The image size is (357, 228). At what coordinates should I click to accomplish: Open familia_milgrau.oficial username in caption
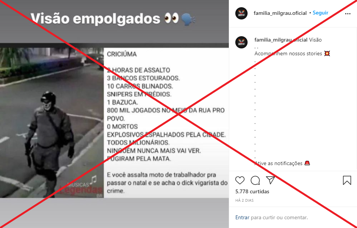point(281,40)
